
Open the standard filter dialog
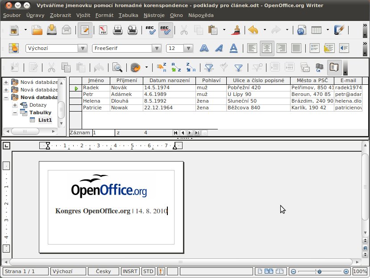239,67
